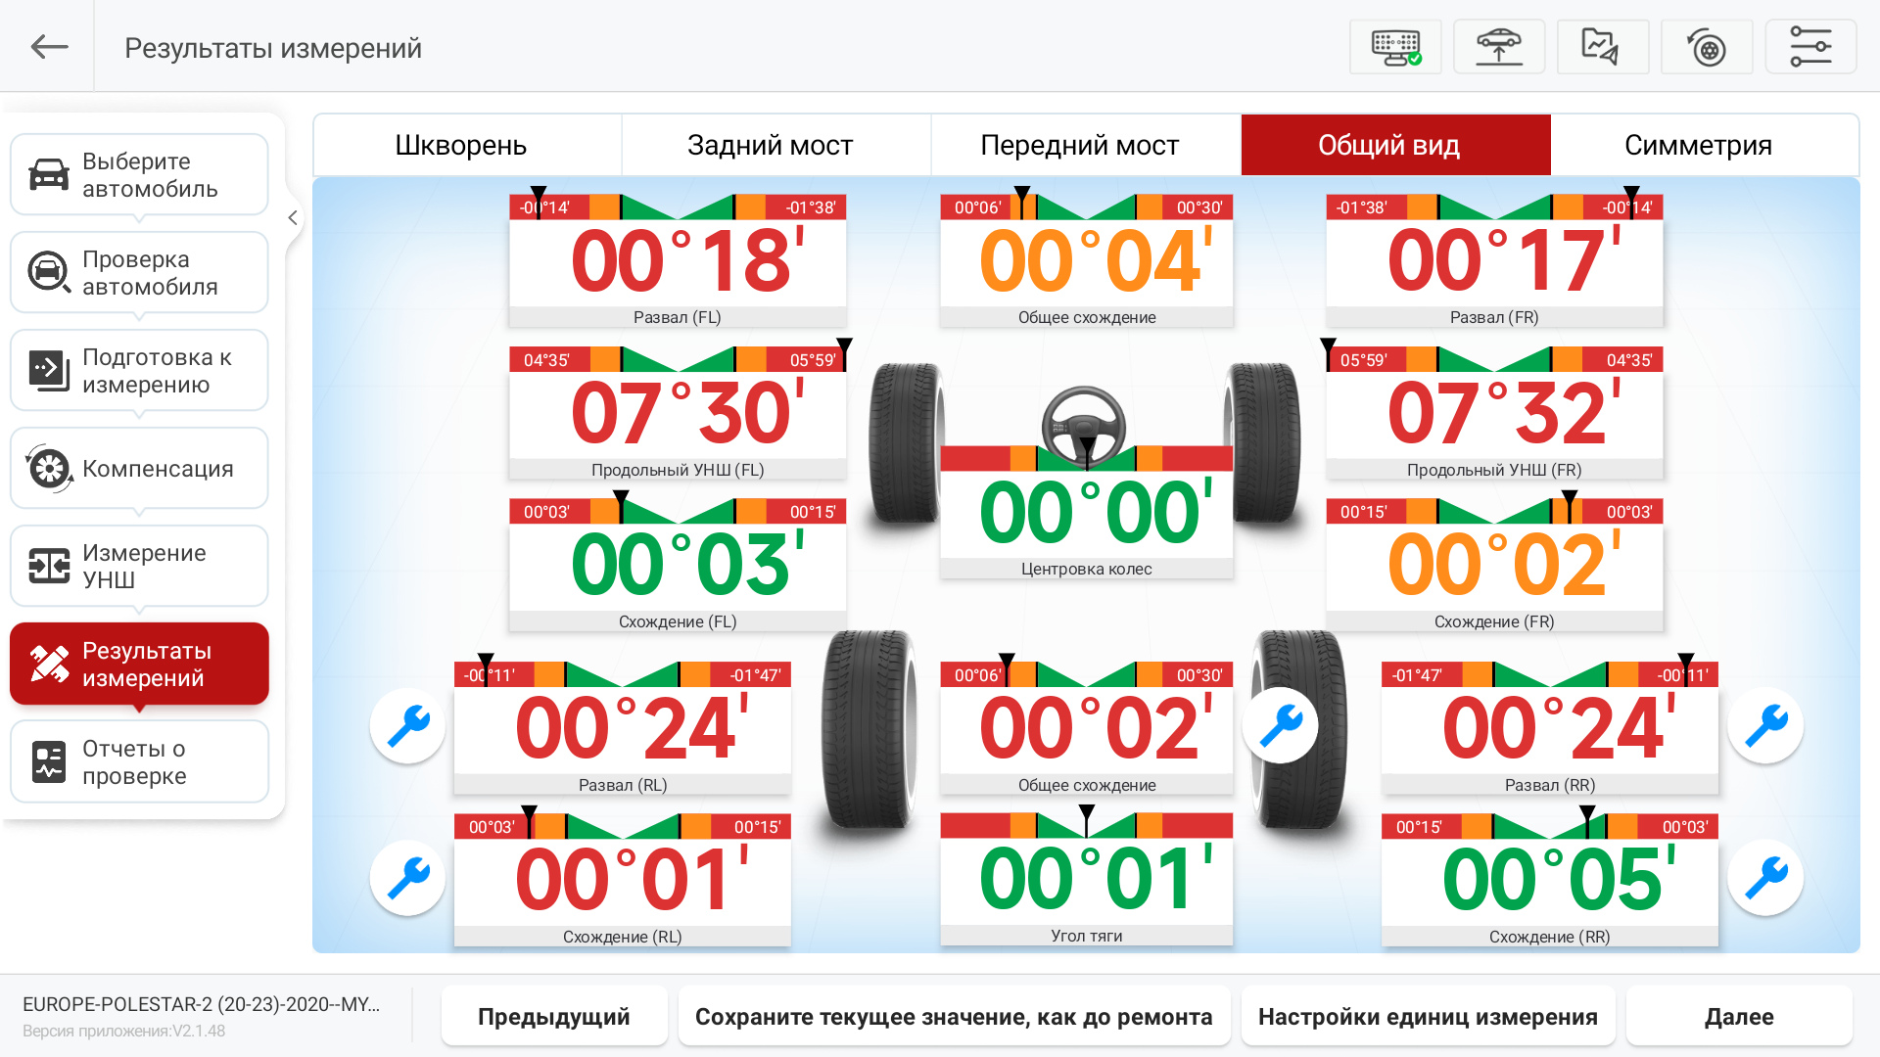Click wrench next to Развал (RL)
Screen dimensions: 1880x1057
click(408, 726)
